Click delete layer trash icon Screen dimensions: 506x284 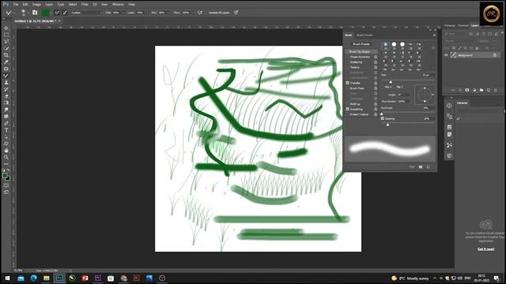[496, 90]
